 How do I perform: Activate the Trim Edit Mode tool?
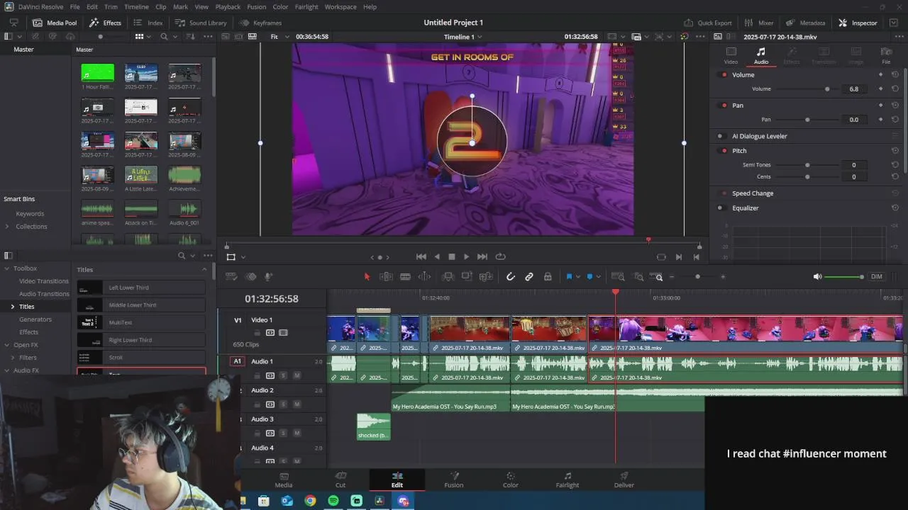(x=386, y=277)
